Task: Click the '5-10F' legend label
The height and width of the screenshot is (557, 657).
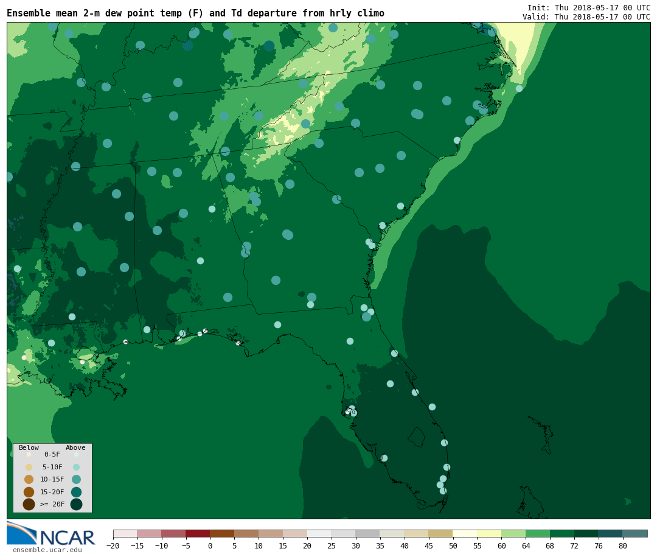Action: tap(52, 467)
